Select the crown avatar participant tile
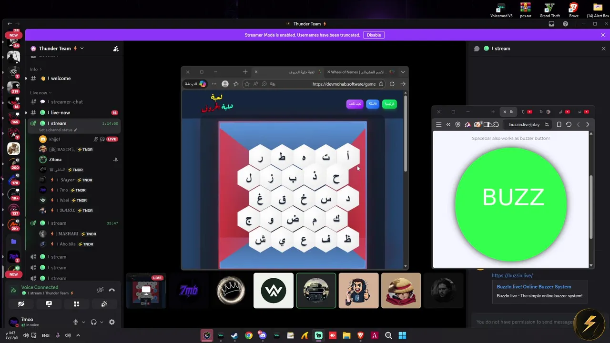Image resolution: width=610 pixels, height=343 pixels. click(x=231, y=291)
